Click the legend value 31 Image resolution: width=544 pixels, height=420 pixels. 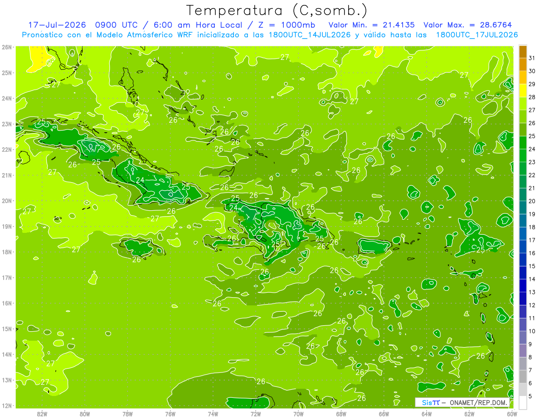click(x=532, y=58)
